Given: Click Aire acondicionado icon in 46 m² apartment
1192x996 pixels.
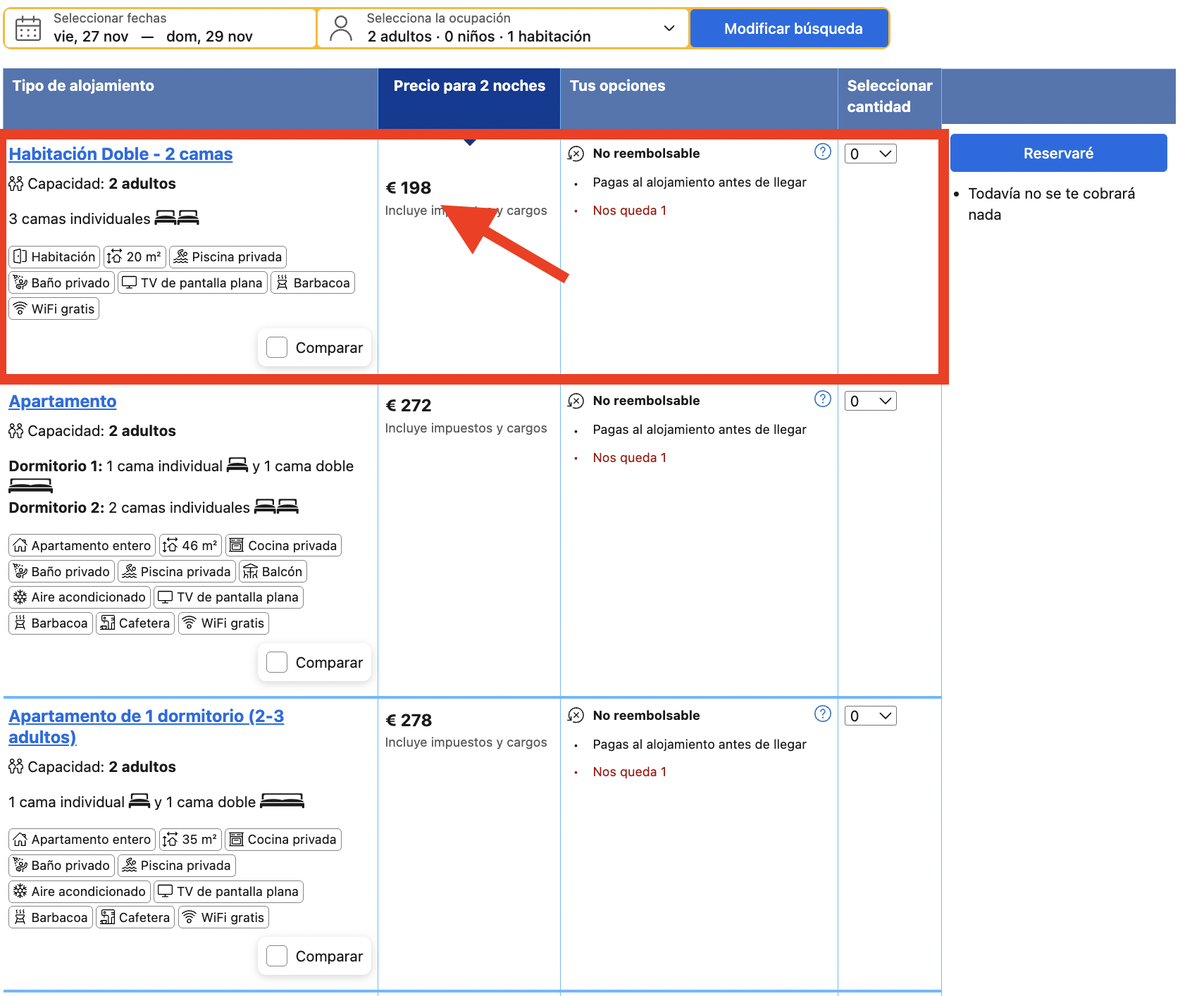Looking at the screenshot, I should (x=20, y=597).
